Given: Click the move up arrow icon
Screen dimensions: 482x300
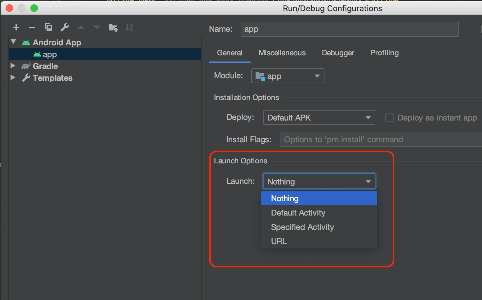Looking at the screenshot, I should pyautogui.click(x=81, y=27).
